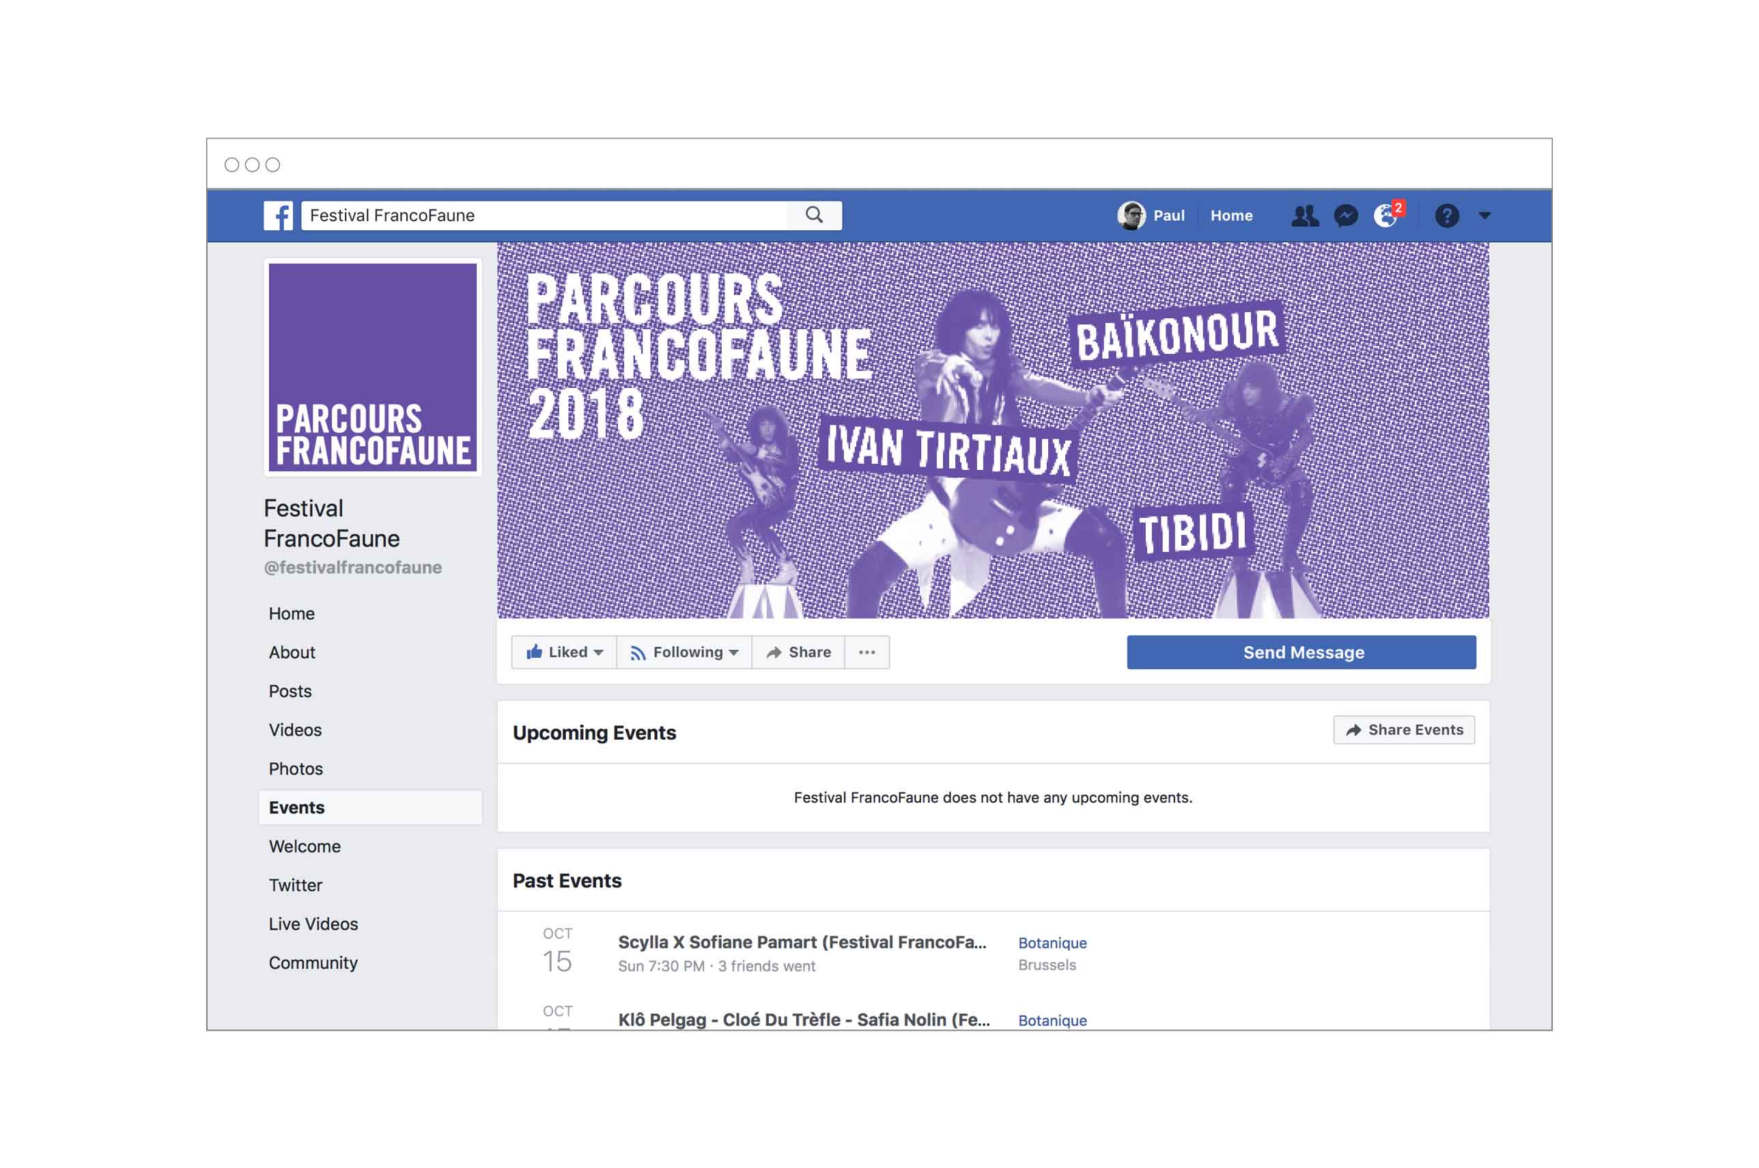
Task: Open the Following dropdown button
Action: pos(684,652)
